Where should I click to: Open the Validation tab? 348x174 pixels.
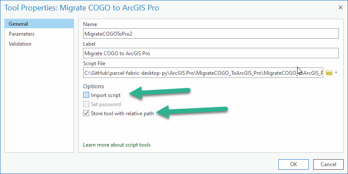[x=20, y=43]
